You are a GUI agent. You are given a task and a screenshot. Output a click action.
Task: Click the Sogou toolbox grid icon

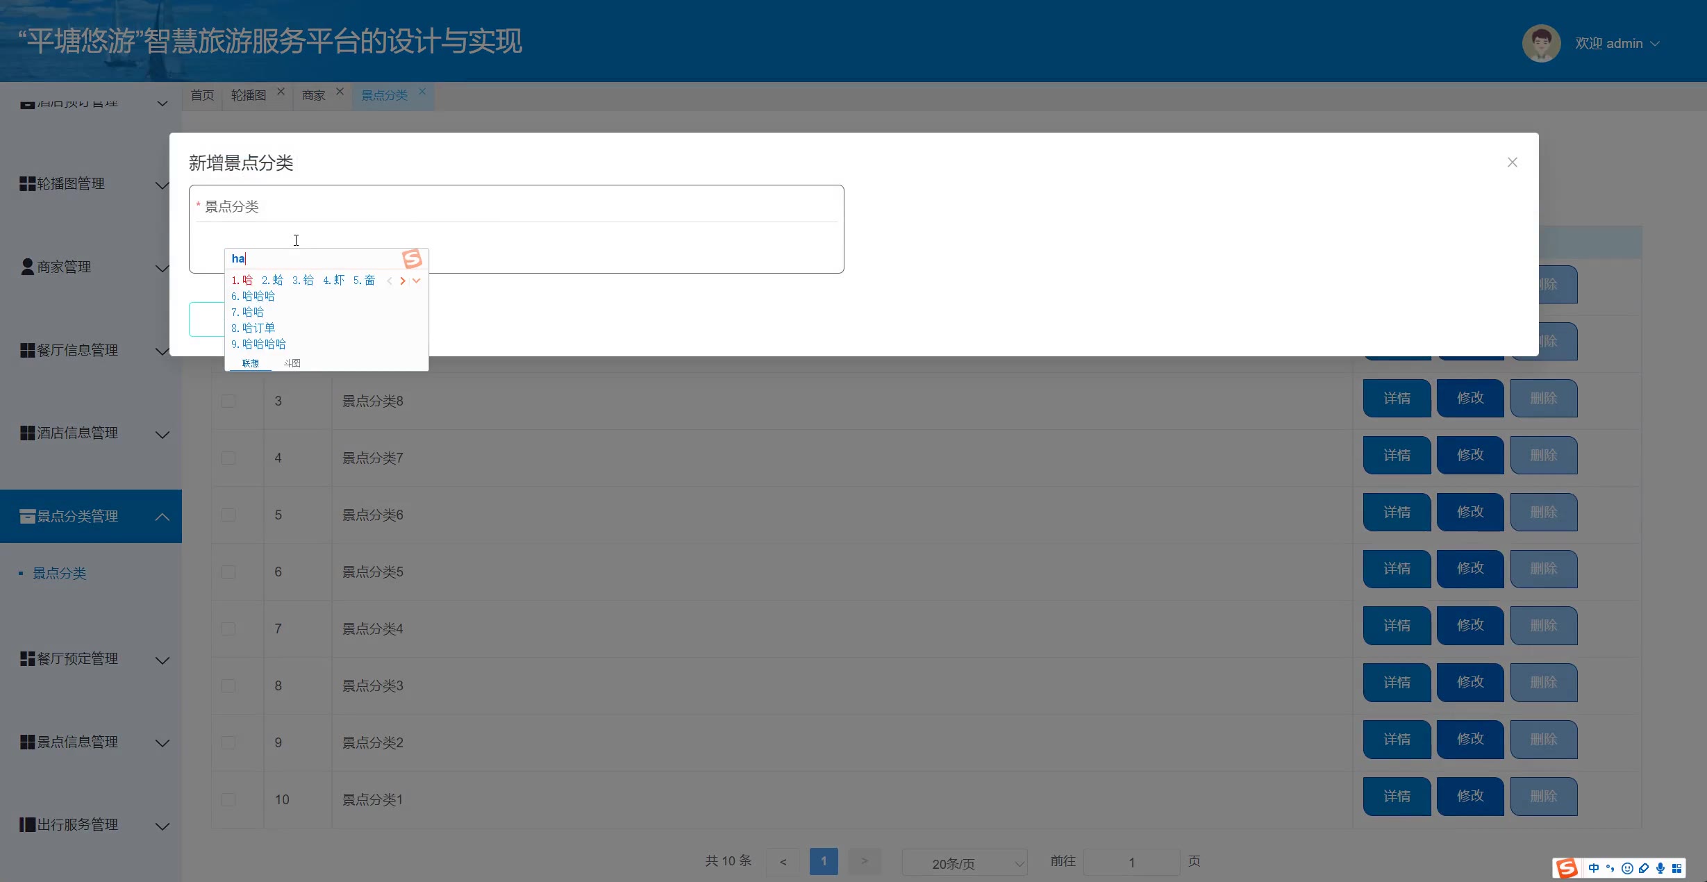pos(1676,868)
